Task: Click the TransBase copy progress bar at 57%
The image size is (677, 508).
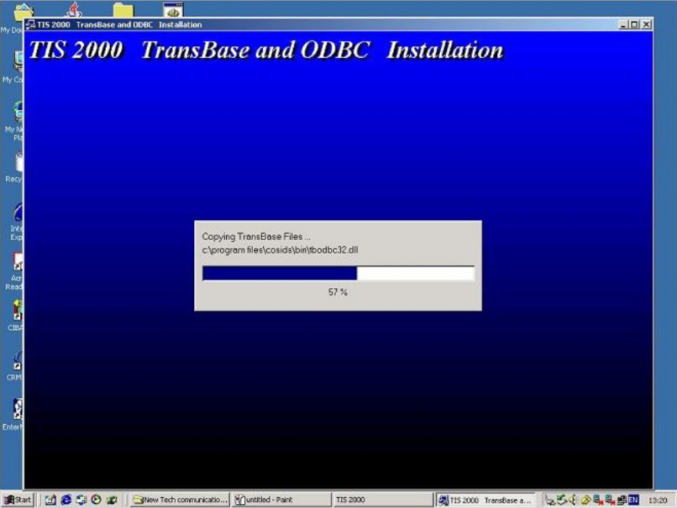Action: [x=338, y=272]
